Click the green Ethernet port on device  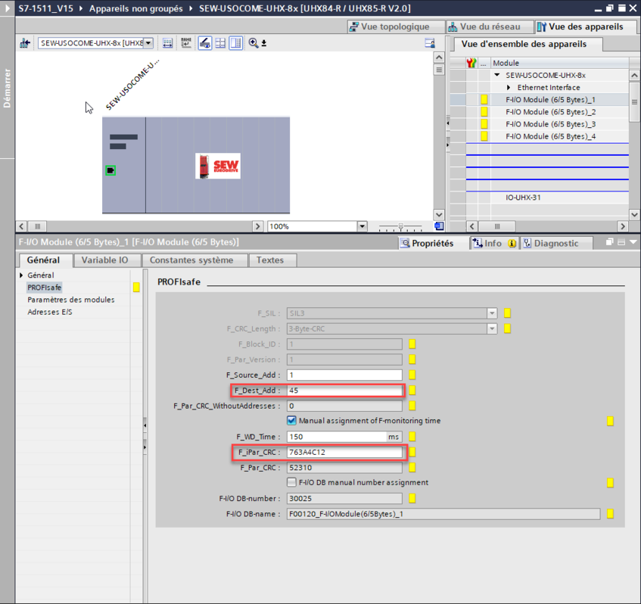[x=110, y=170]
